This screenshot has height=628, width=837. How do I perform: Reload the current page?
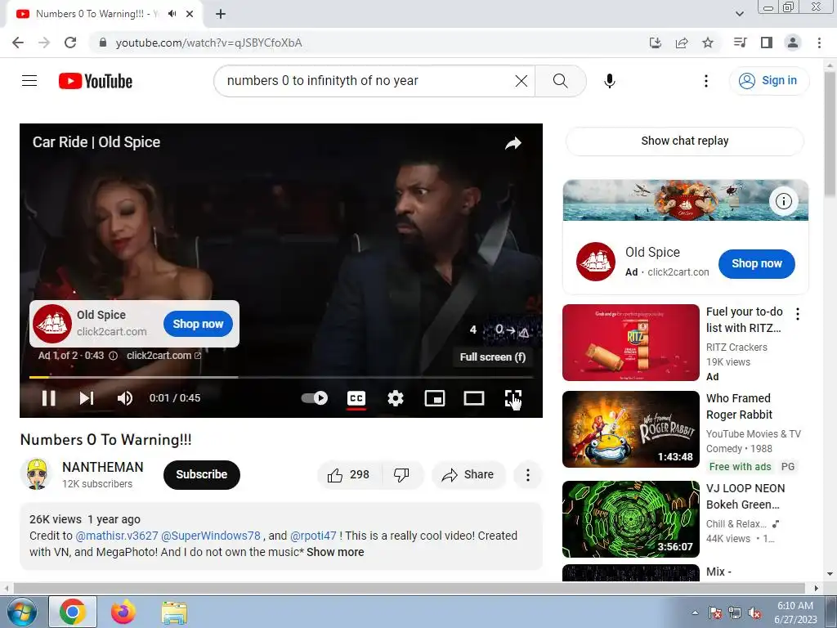click(70, 43)
